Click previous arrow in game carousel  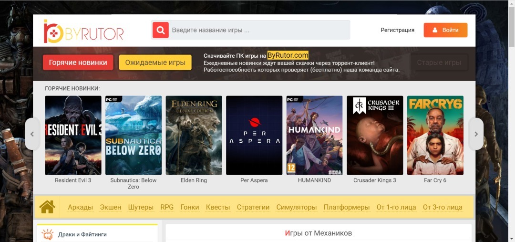click(x=32, y=134)
